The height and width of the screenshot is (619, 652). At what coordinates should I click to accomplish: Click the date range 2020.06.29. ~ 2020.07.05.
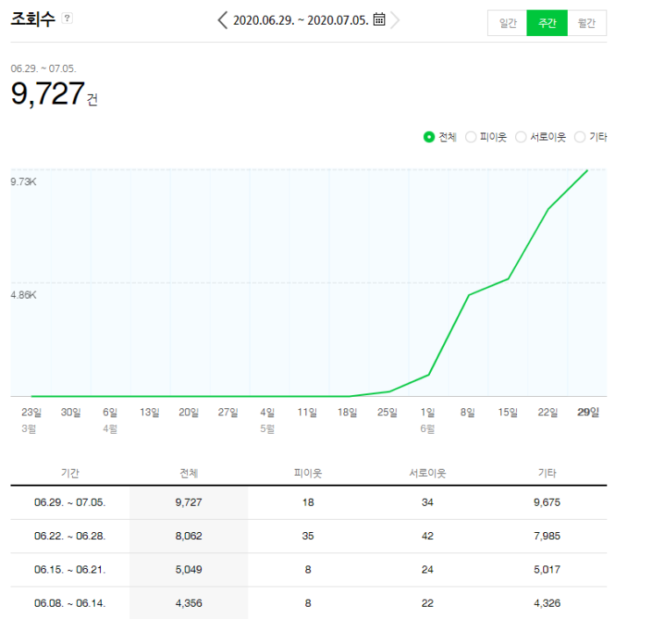point(301,20)
